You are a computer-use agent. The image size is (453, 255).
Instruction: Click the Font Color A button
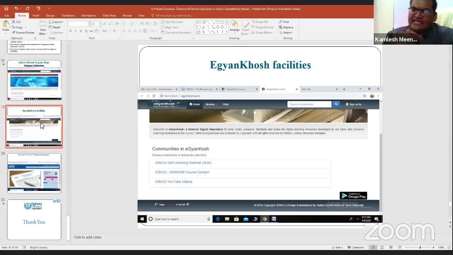pyautogui.click(x=114, y=31)
